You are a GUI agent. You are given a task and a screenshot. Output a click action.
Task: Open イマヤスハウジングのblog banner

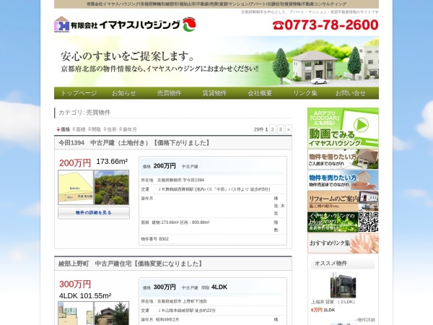(333, 222)
